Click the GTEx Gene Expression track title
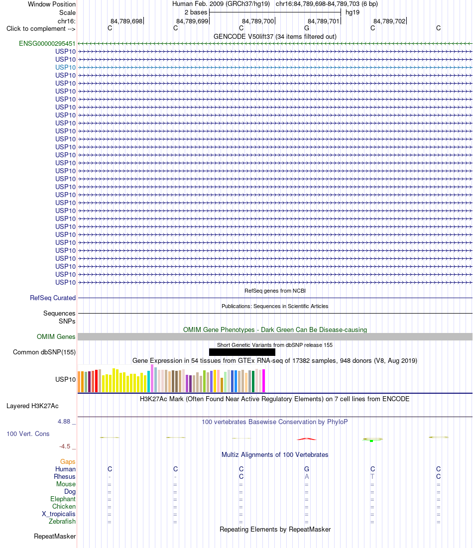Screen dimensions: 473x548 pos(275,361)
